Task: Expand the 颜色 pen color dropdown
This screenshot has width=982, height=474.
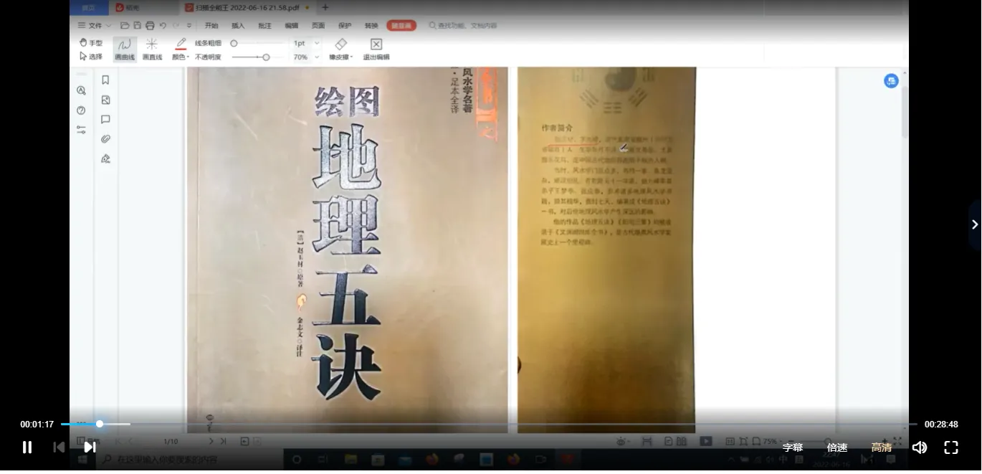Action: coord(181,57)
